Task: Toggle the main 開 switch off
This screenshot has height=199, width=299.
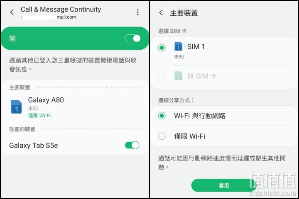Action: point(132,38)
